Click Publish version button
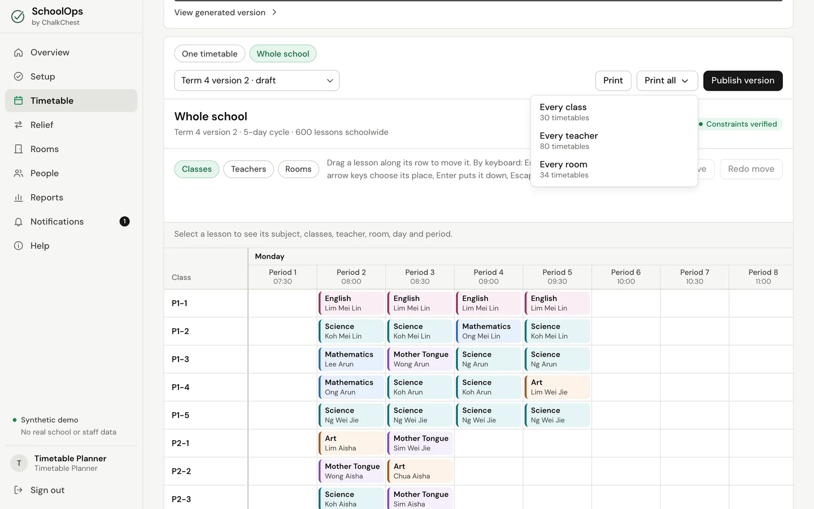Screen dimensions: 814x509 pyautogui.click(x=743, y=80)
